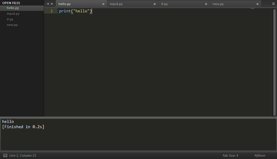The image size is (277, 159).
Task: Click the editor vertical scrollbar
Action: click(x=274, y=62)
